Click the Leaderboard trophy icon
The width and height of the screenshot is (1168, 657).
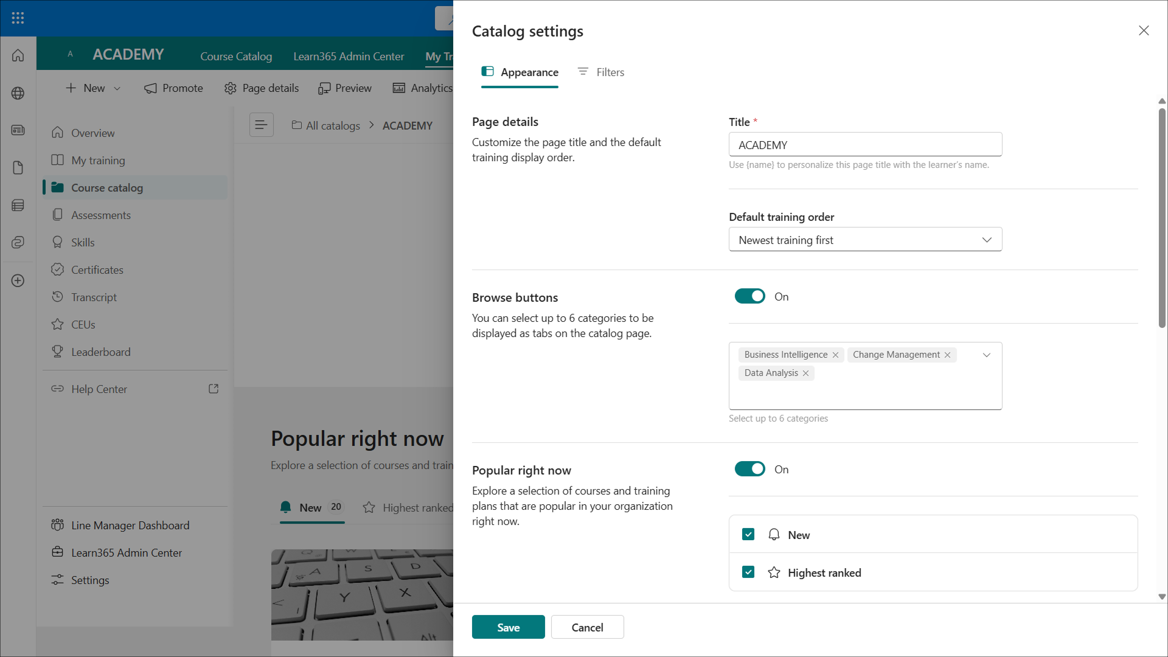[x=58, y=352]
